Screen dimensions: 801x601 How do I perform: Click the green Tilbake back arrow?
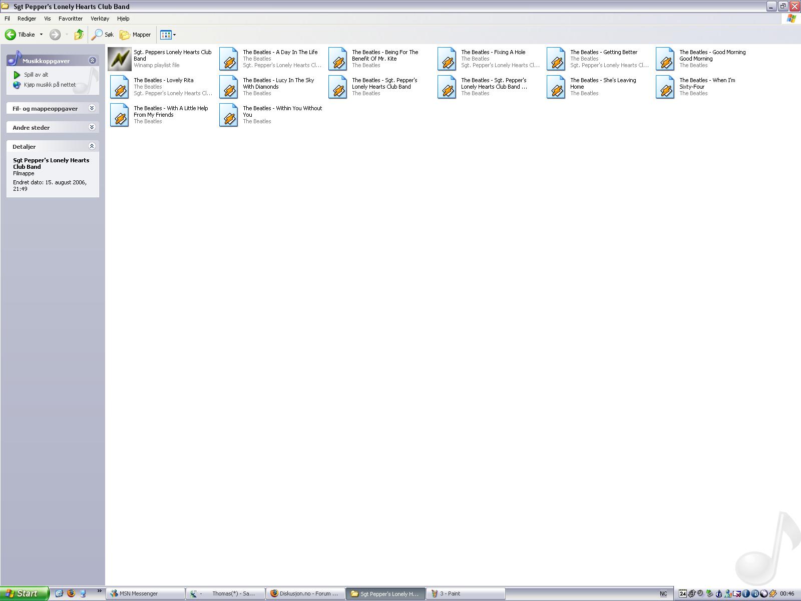11,35
